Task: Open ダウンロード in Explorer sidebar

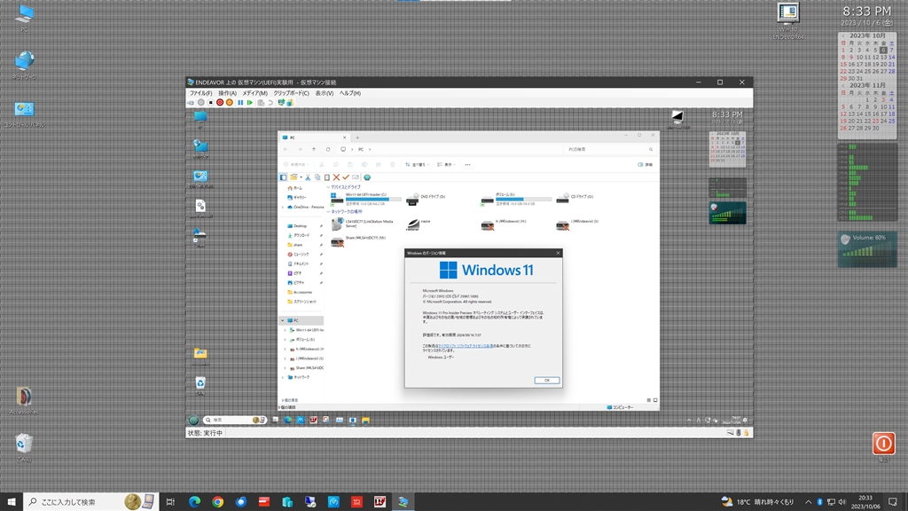Action: [301, 235]
